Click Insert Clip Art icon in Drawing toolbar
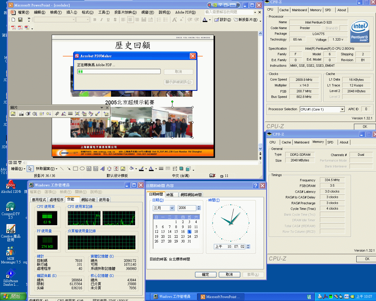Screen dimensions: 376x301 click(x=116, y=169)
